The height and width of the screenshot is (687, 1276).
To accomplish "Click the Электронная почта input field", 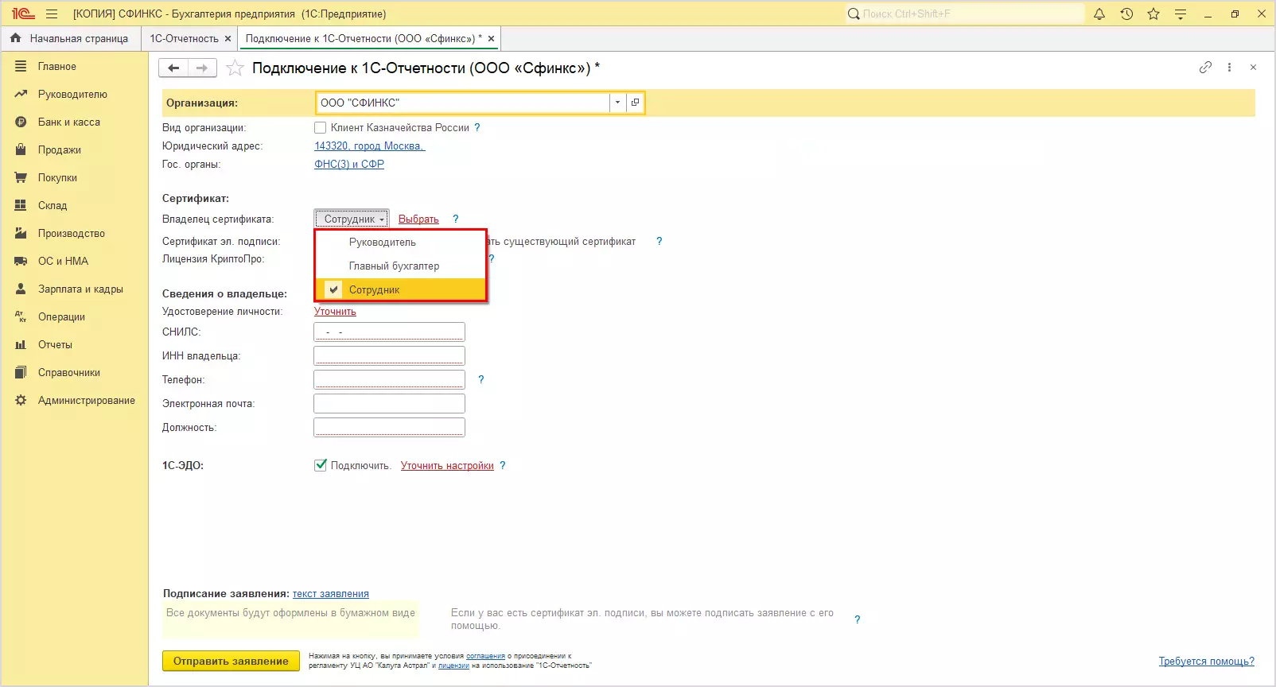I will pyautogui.click(x=389, y=403).
